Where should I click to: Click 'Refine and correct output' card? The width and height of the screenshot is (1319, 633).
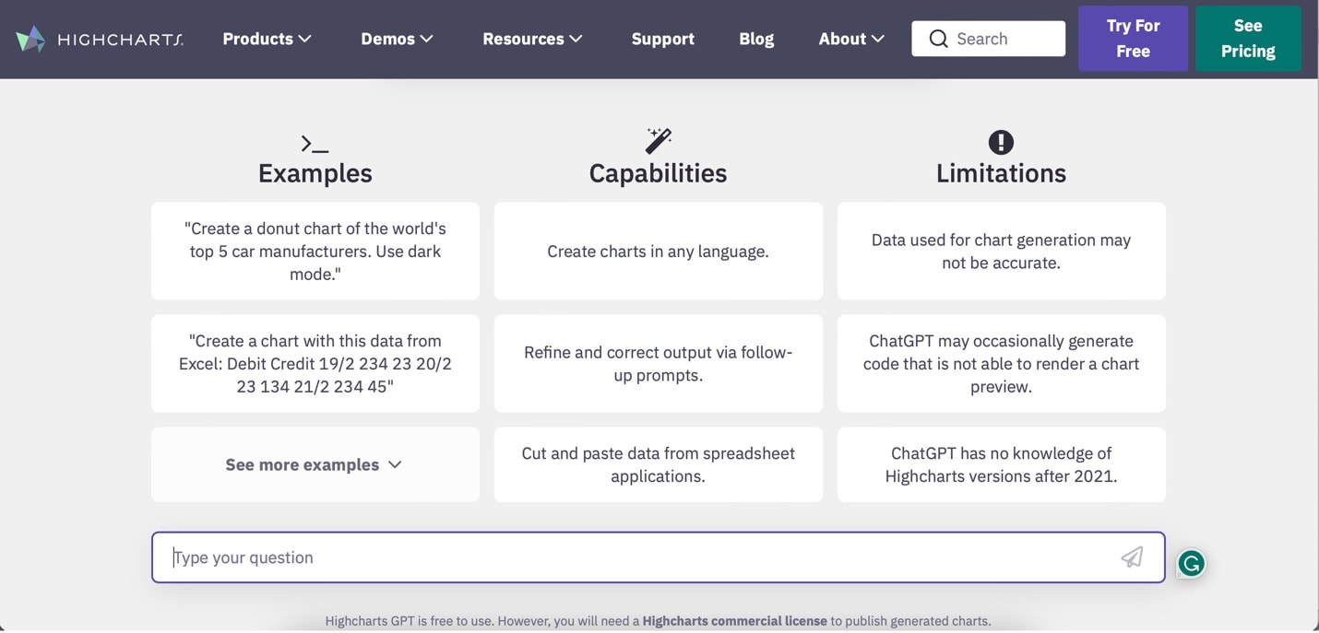click(x=659, y=364)
